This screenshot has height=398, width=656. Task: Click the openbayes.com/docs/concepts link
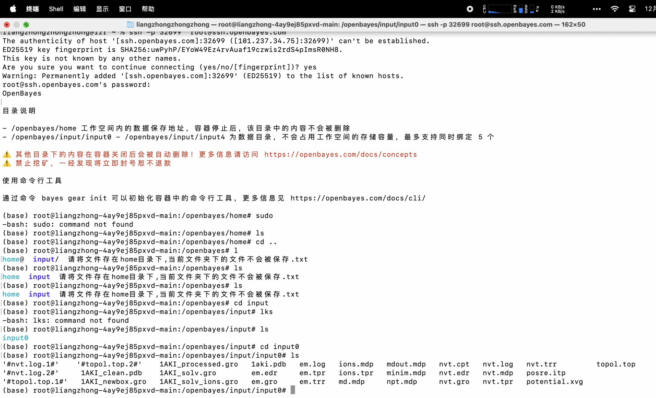click(x=340, y=154)
